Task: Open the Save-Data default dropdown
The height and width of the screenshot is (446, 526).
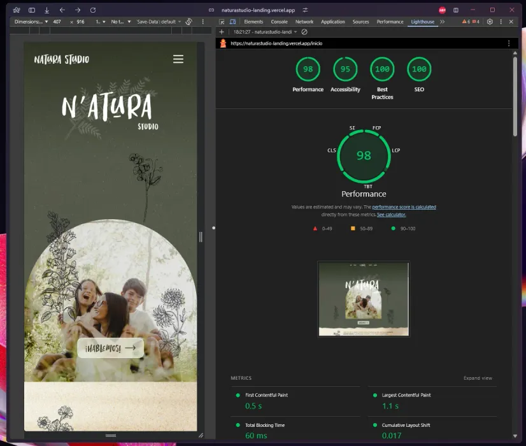Action: pos(159,22)
